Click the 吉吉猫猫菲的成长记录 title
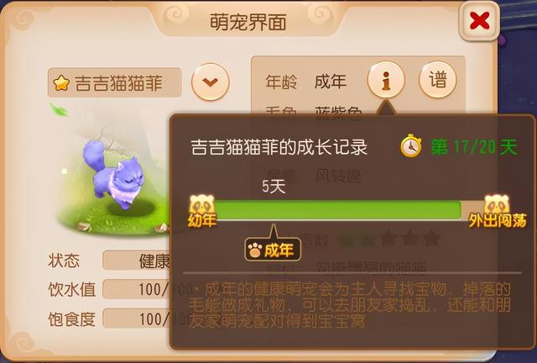The image size is (537, 363). click(x=279, y=147)
